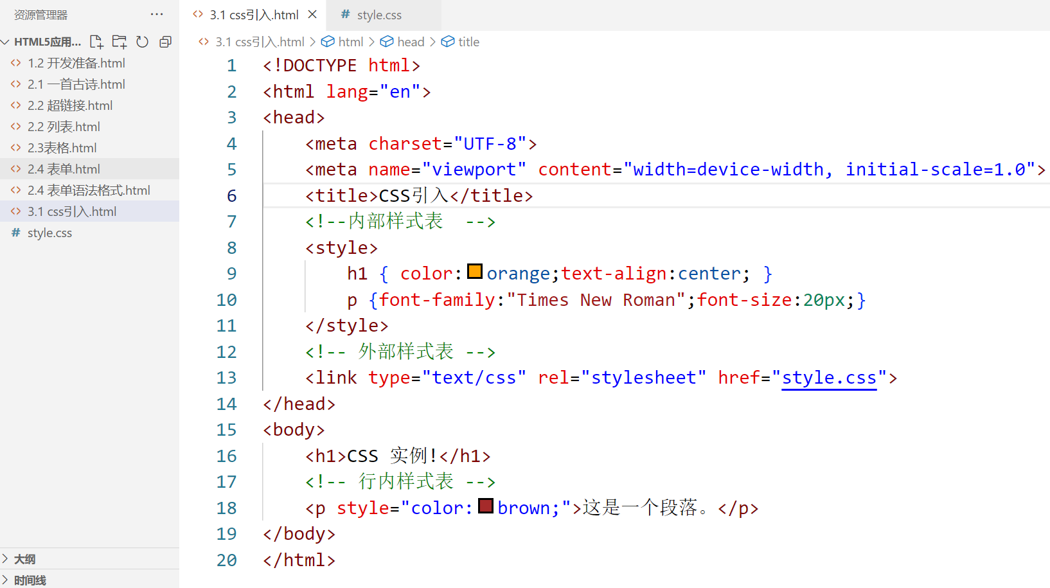Screen dimensions: 1050x588
Task: Click line number 13 in the gutter
Action: point(226,378)
